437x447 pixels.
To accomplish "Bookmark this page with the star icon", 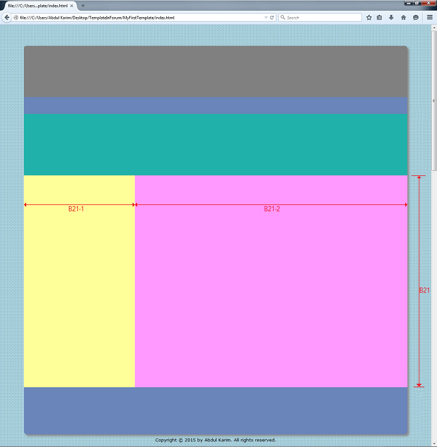I will click(x=369, y=18).
